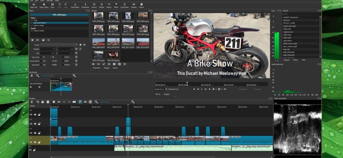Open the Jobs tab in the Recent panel
The width and height of the screenshot is (343, 158).
pyautogui.click(x=303, y=59)
